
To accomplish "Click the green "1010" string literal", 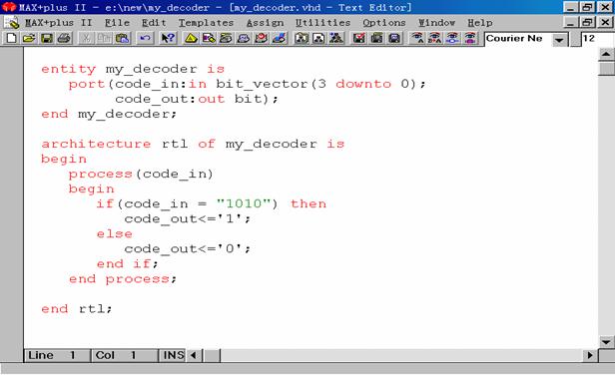I will pos(244,203).
